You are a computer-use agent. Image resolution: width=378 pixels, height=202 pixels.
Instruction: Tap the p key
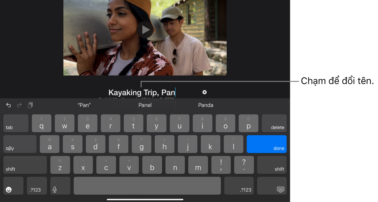(248, 123)
